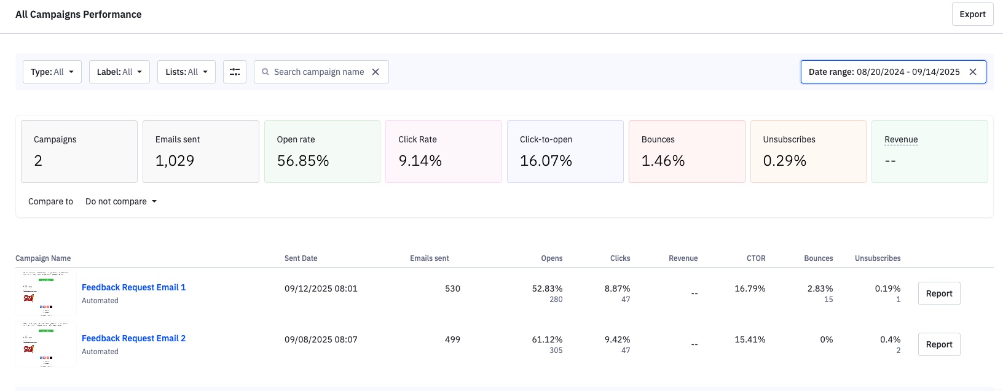Open the Feedback Request Email 2 link
Screen dimensions: 1003x391
coord(133,338)
